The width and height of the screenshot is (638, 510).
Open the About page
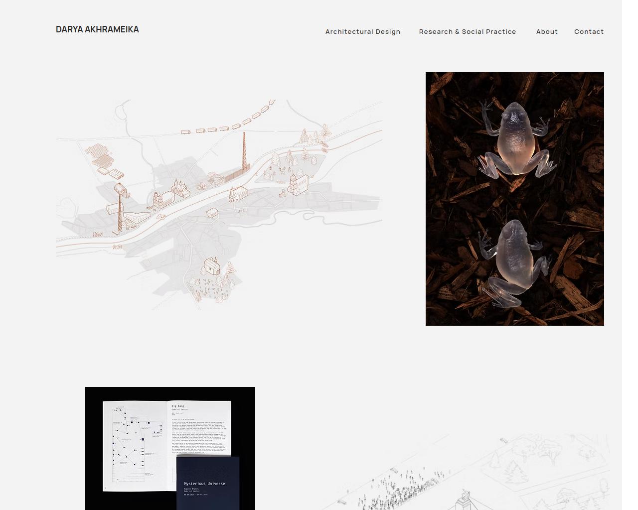pos(547,31)
